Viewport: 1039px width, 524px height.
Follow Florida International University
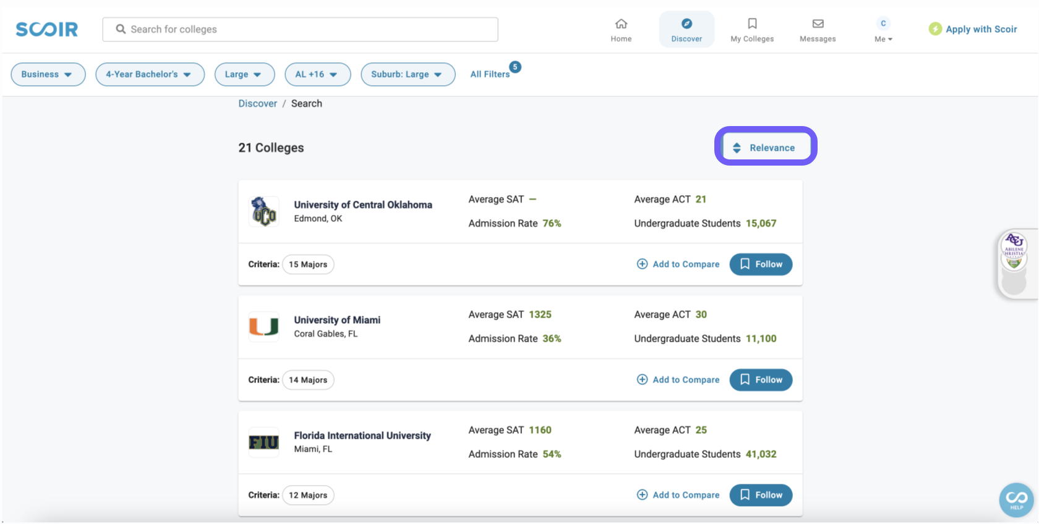pos(761,494)
